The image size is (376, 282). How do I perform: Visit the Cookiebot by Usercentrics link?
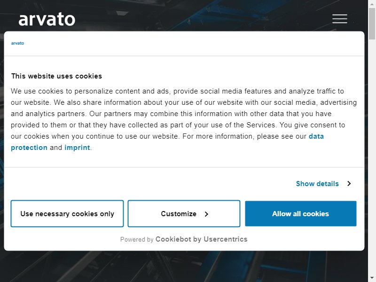coord(202,239)
